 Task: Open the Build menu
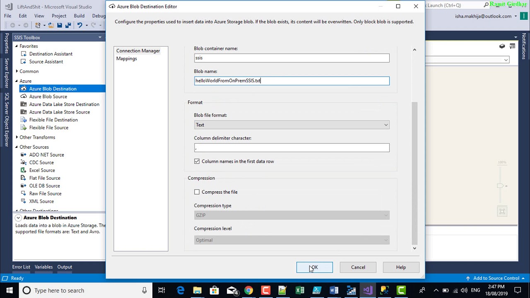pyautogui.click(x=79, y=16)
